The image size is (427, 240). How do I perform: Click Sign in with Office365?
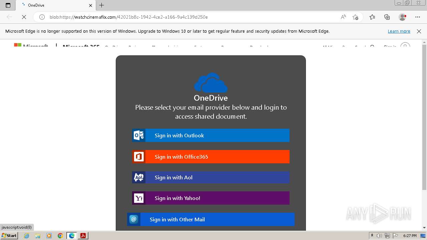[x=211, y=157]
